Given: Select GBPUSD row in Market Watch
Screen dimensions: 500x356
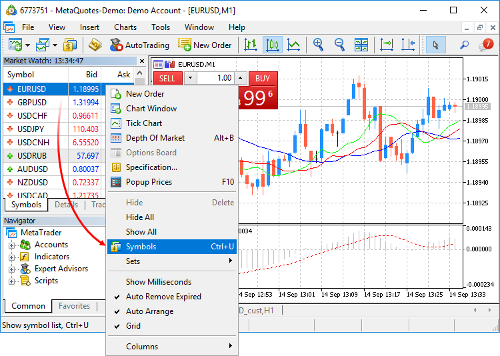Looking at the screenshot, I should click(54, 103).
